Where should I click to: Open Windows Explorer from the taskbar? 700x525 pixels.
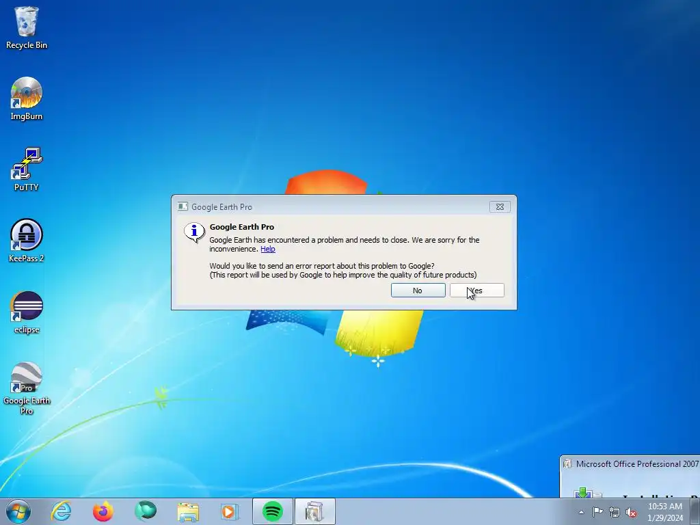pos(188,511)
